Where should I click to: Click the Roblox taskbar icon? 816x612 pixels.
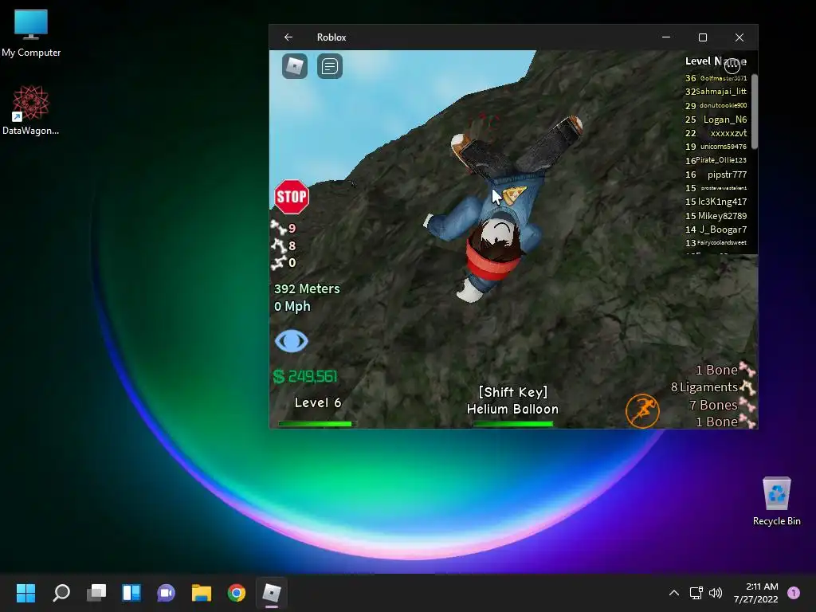(x=272, y=593)
